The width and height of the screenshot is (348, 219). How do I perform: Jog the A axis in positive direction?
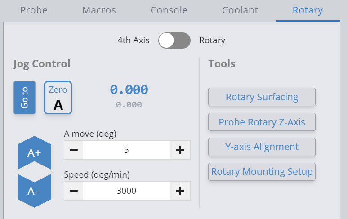34,152
